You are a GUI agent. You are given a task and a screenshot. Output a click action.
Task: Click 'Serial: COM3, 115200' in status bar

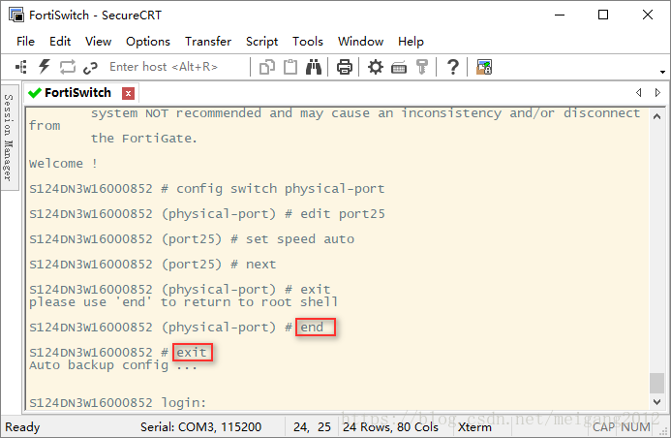[x=200, y=427]
